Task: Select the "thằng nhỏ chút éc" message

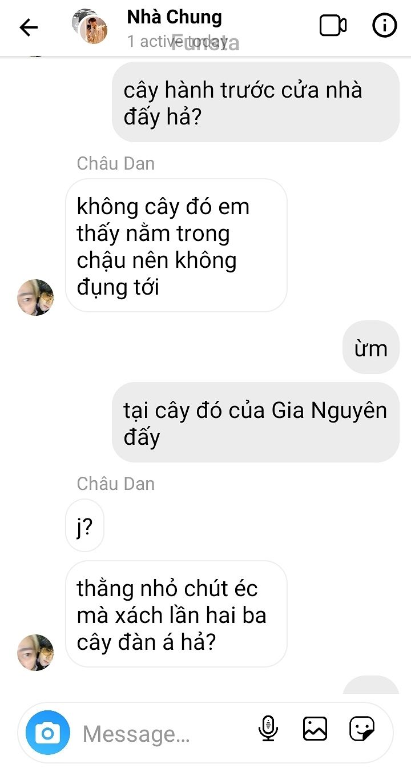Action: point(176,614)
